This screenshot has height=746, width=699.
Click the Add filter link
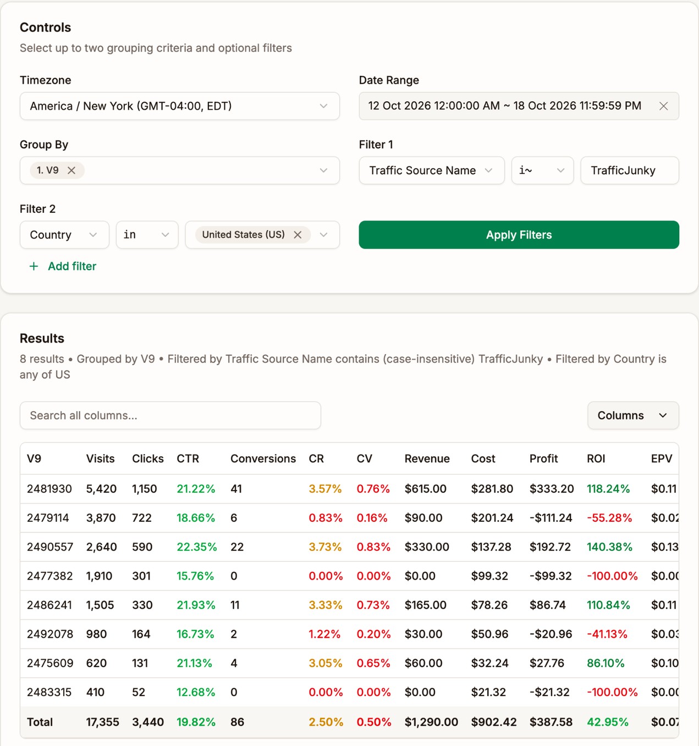(x=72, y=266)
